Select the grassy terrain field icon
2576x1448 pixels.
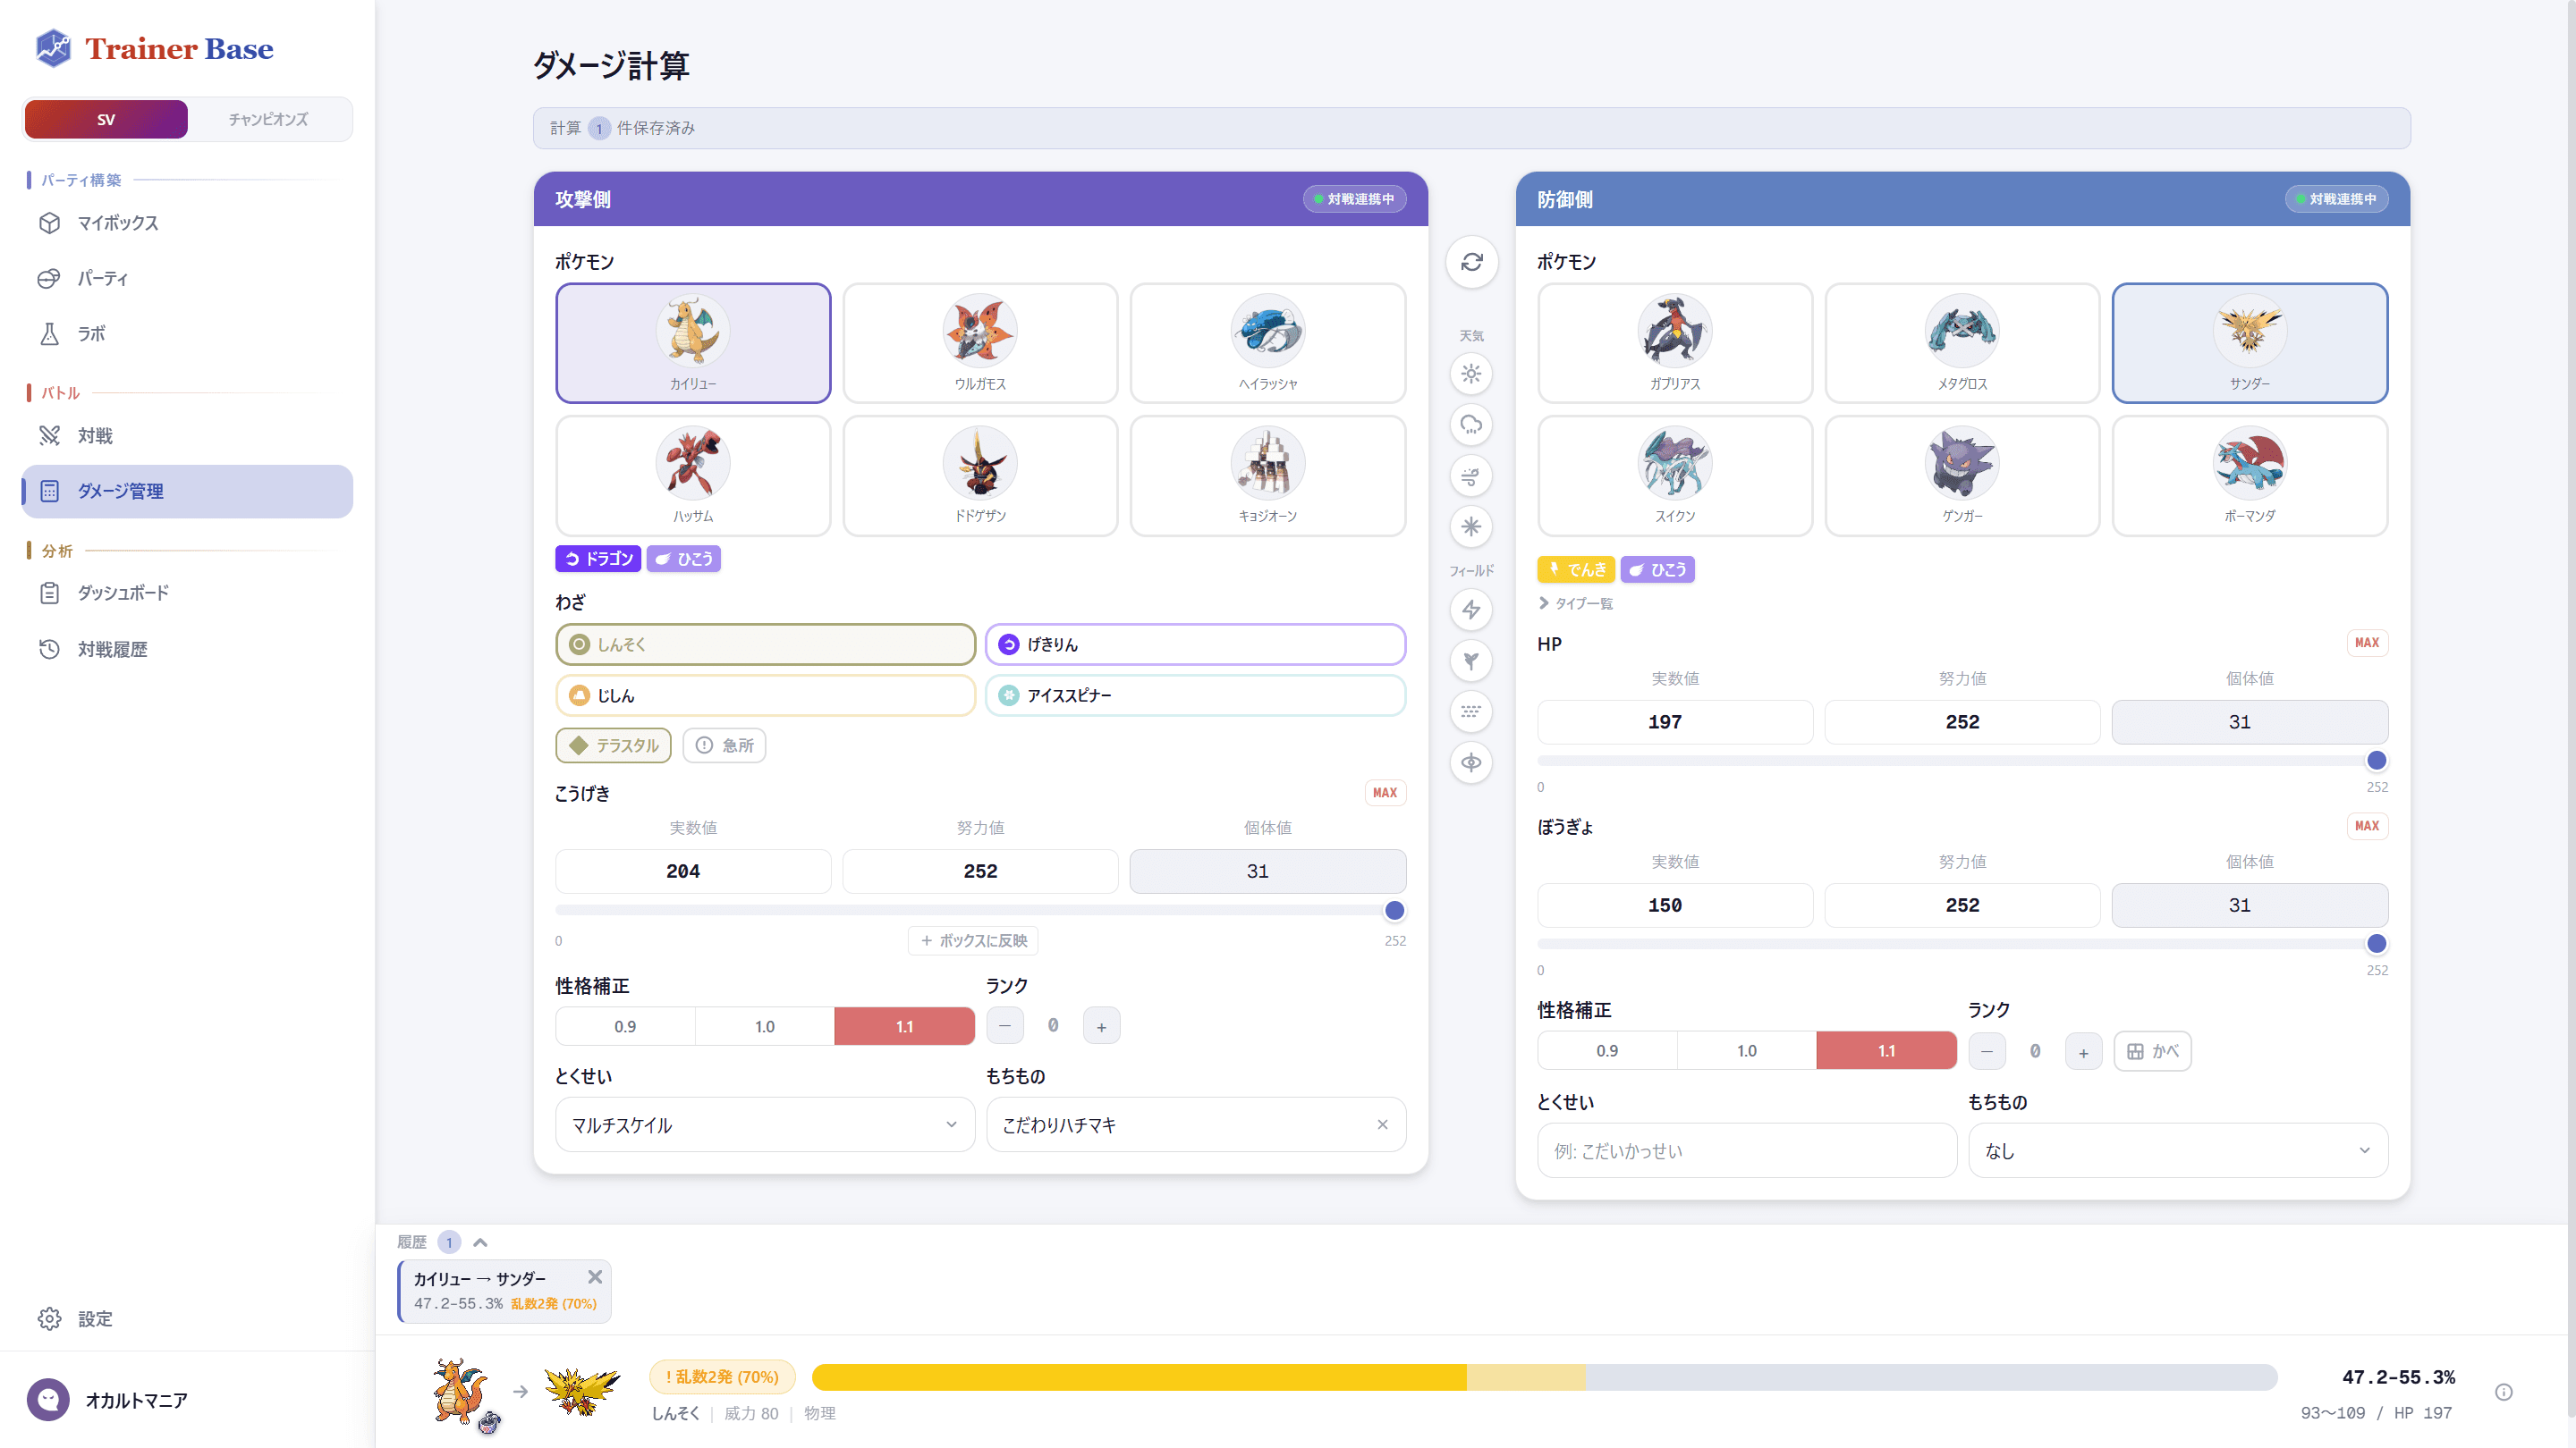pyautogui.click(x=1471, y=661)
